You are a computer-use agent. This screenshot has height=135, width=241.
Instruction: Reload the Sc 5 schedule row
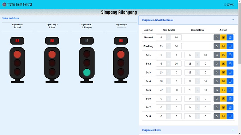click(217, 90)
